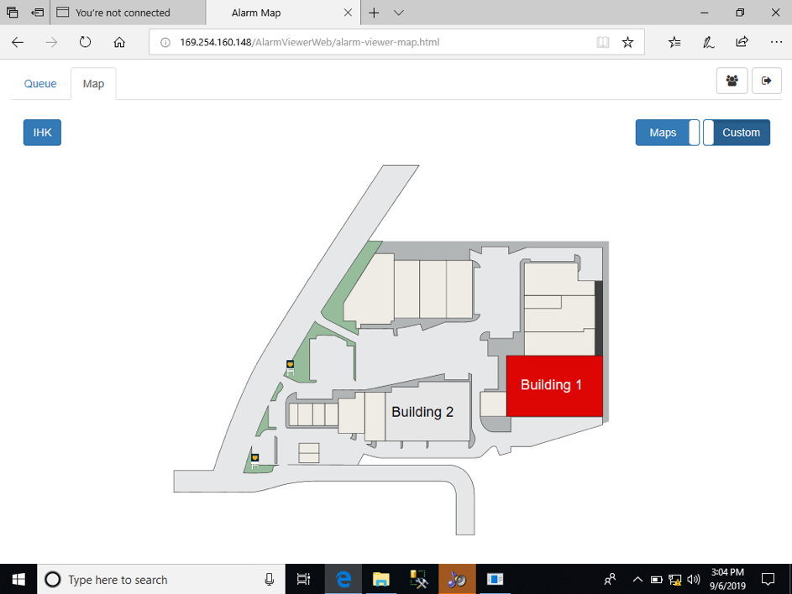Image resolution: width=792 pixels, height=594 pixels.
Task: Toggle the Custom switch
Action: click(737, 133)
